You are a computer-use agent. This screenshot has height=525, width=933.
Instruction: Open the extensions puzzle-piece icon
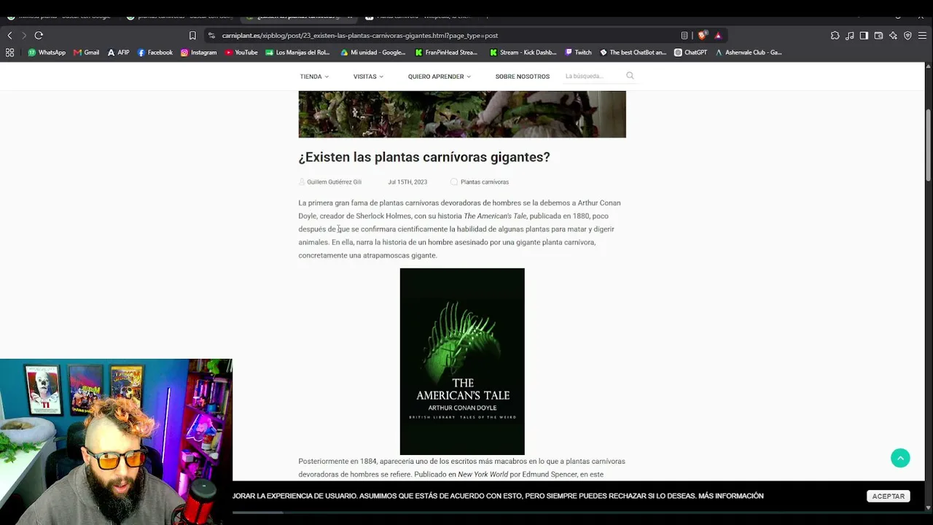pyautogui.click(x=835, y=35)
